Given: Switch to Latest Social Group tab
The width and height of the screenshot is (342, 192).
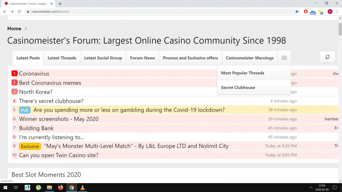Looking at the screenshot, I should click(x=103, y=58).
